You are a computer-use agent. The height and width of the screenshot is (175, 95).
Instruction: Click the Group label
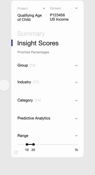[23, 65]
